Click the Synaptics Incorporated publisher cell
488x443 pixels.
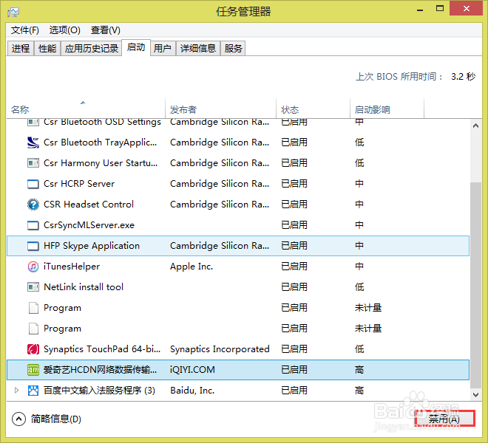click(x=220, y=349)
